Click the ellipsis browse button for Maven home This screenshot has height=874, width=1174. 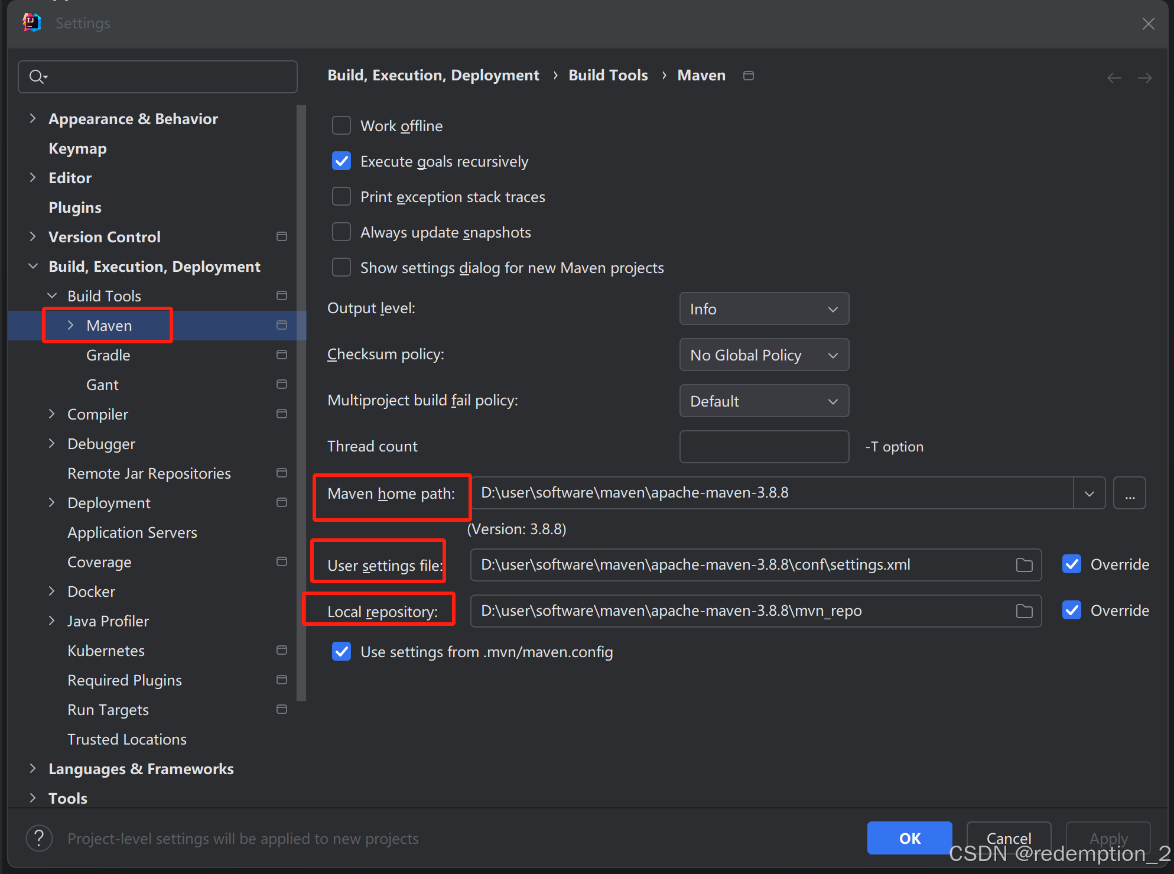coord(1129,493)
